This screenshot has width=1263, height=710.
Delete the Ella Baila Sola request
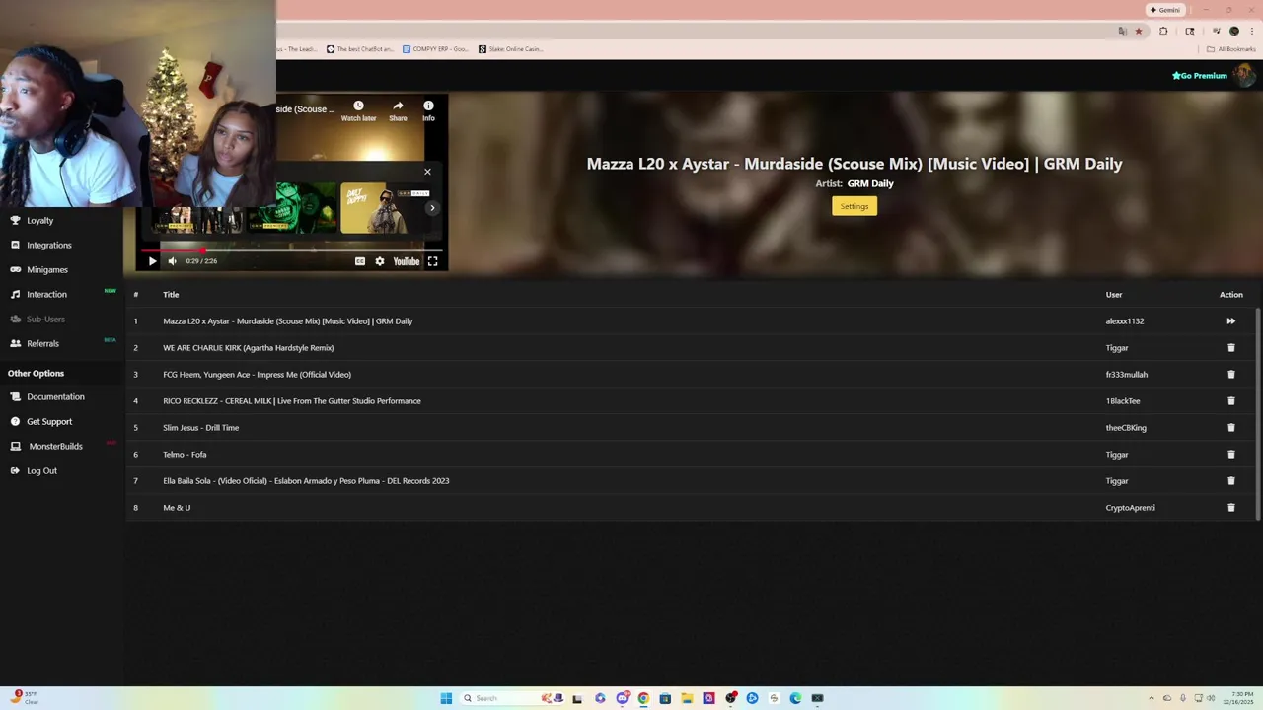click(1230, 481)
